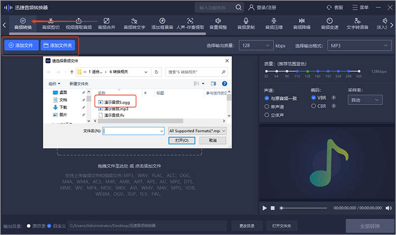
Task: Open the 音频转文字 tool
Action: pyautogui.click(x=134, y=24)
